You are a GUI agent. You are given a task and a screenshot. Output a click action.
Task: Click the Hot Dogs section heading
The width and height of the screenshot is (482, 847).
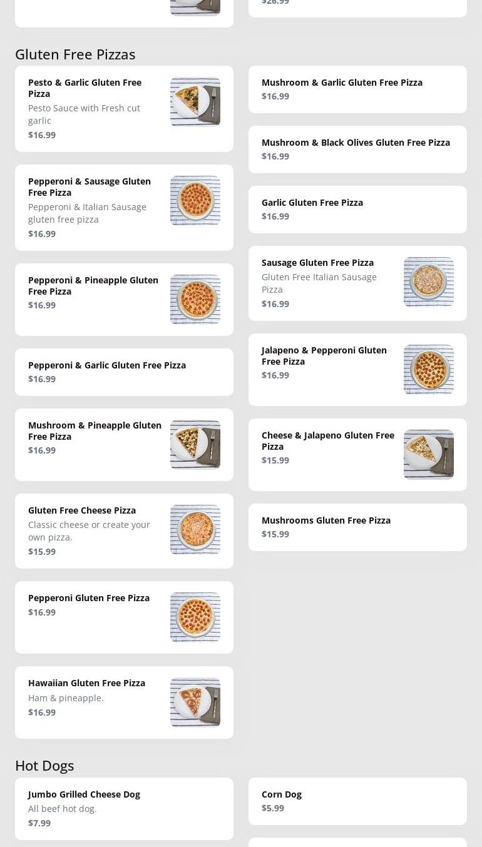click(44, 766)
